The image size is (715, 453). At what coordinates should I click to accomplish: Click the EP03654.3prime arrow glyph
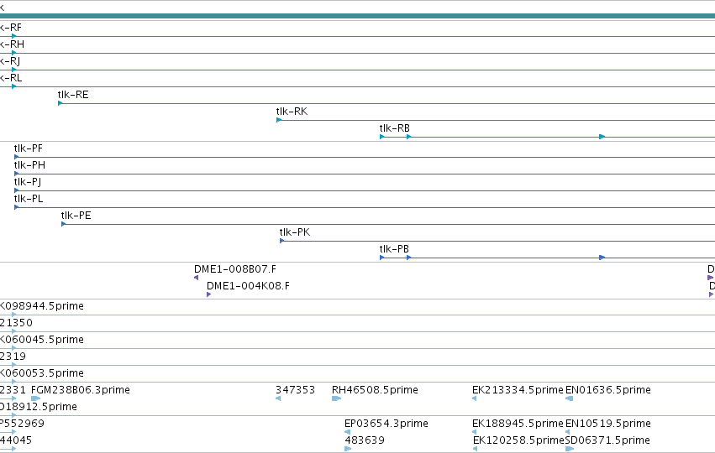[x=348, y=432]
